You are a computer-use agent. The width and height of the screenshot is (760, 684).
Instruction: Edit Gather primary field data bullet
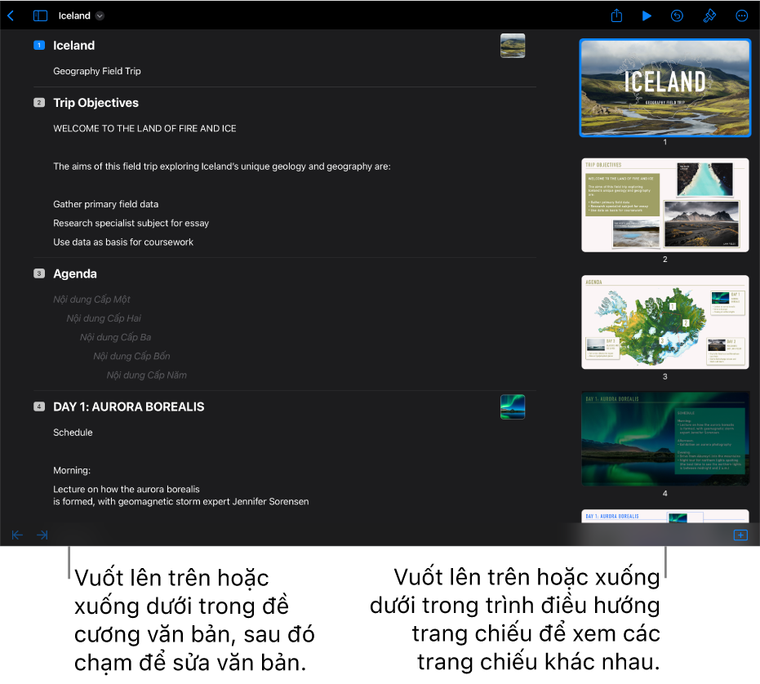click(x=105, y=204)
